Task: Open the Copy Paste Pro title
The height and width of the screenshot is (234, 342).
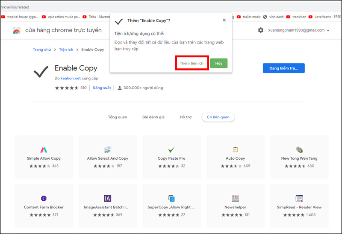Action: 171,158
